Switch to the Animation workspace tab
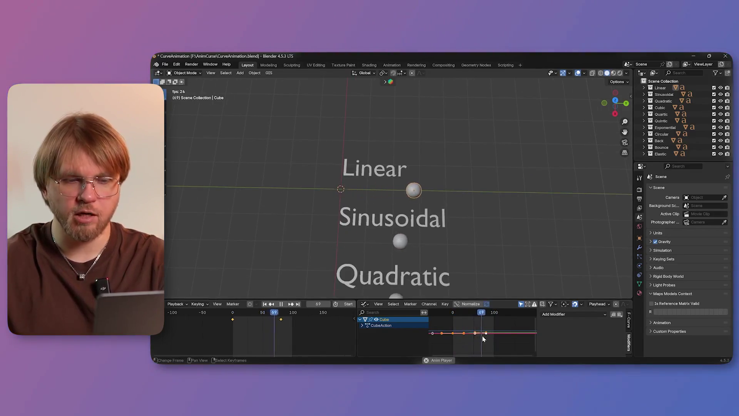This screenshot has width=739, height=416. pos(392,65)
